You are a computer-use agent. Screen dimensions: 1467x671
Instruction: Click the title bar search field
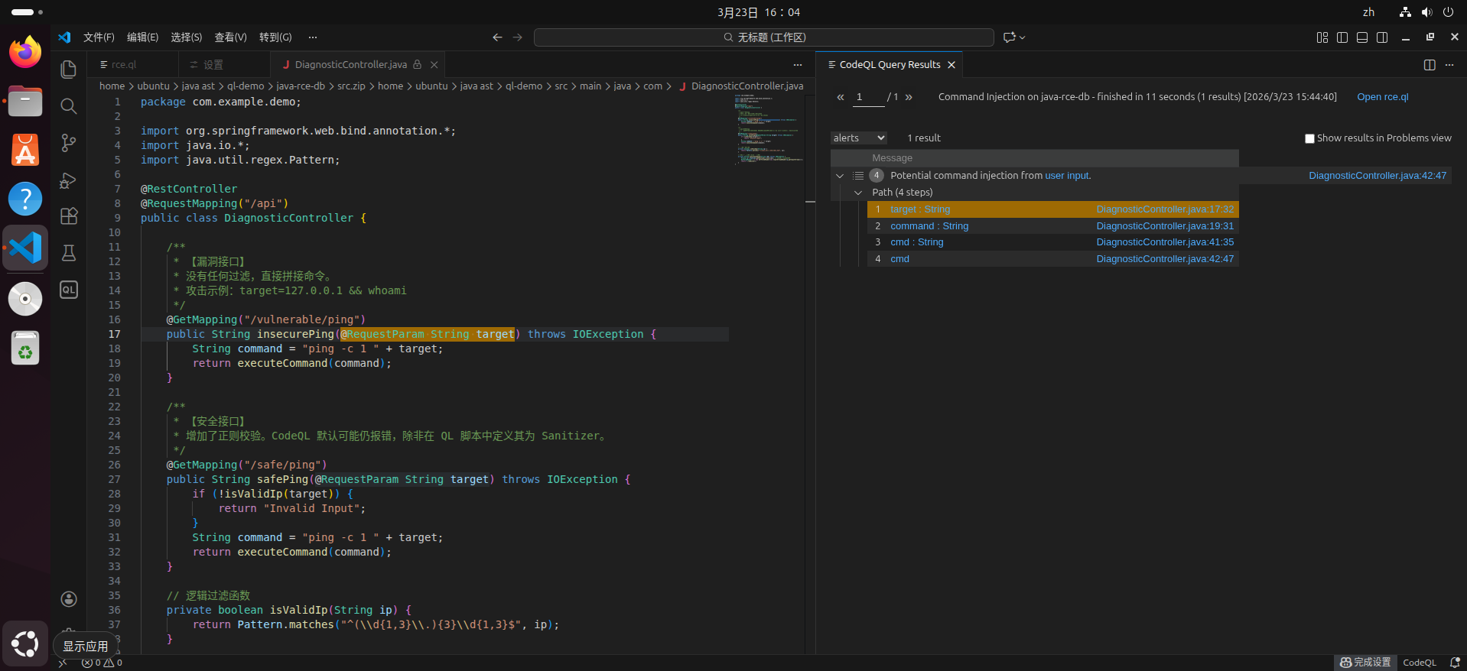tap(763, 37)
